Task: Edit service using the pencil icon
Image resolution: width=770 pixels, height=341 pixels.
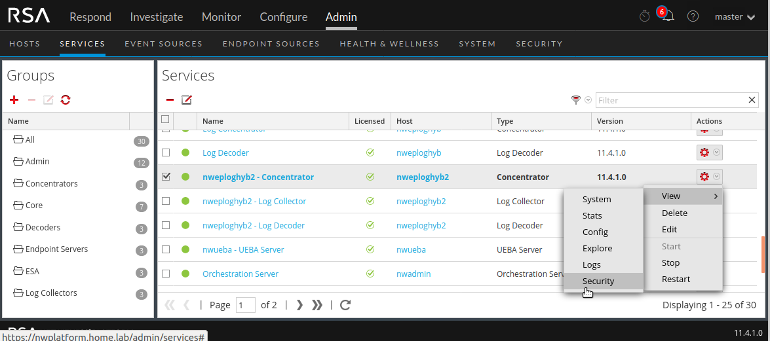Action: click(x=187, y=99)
